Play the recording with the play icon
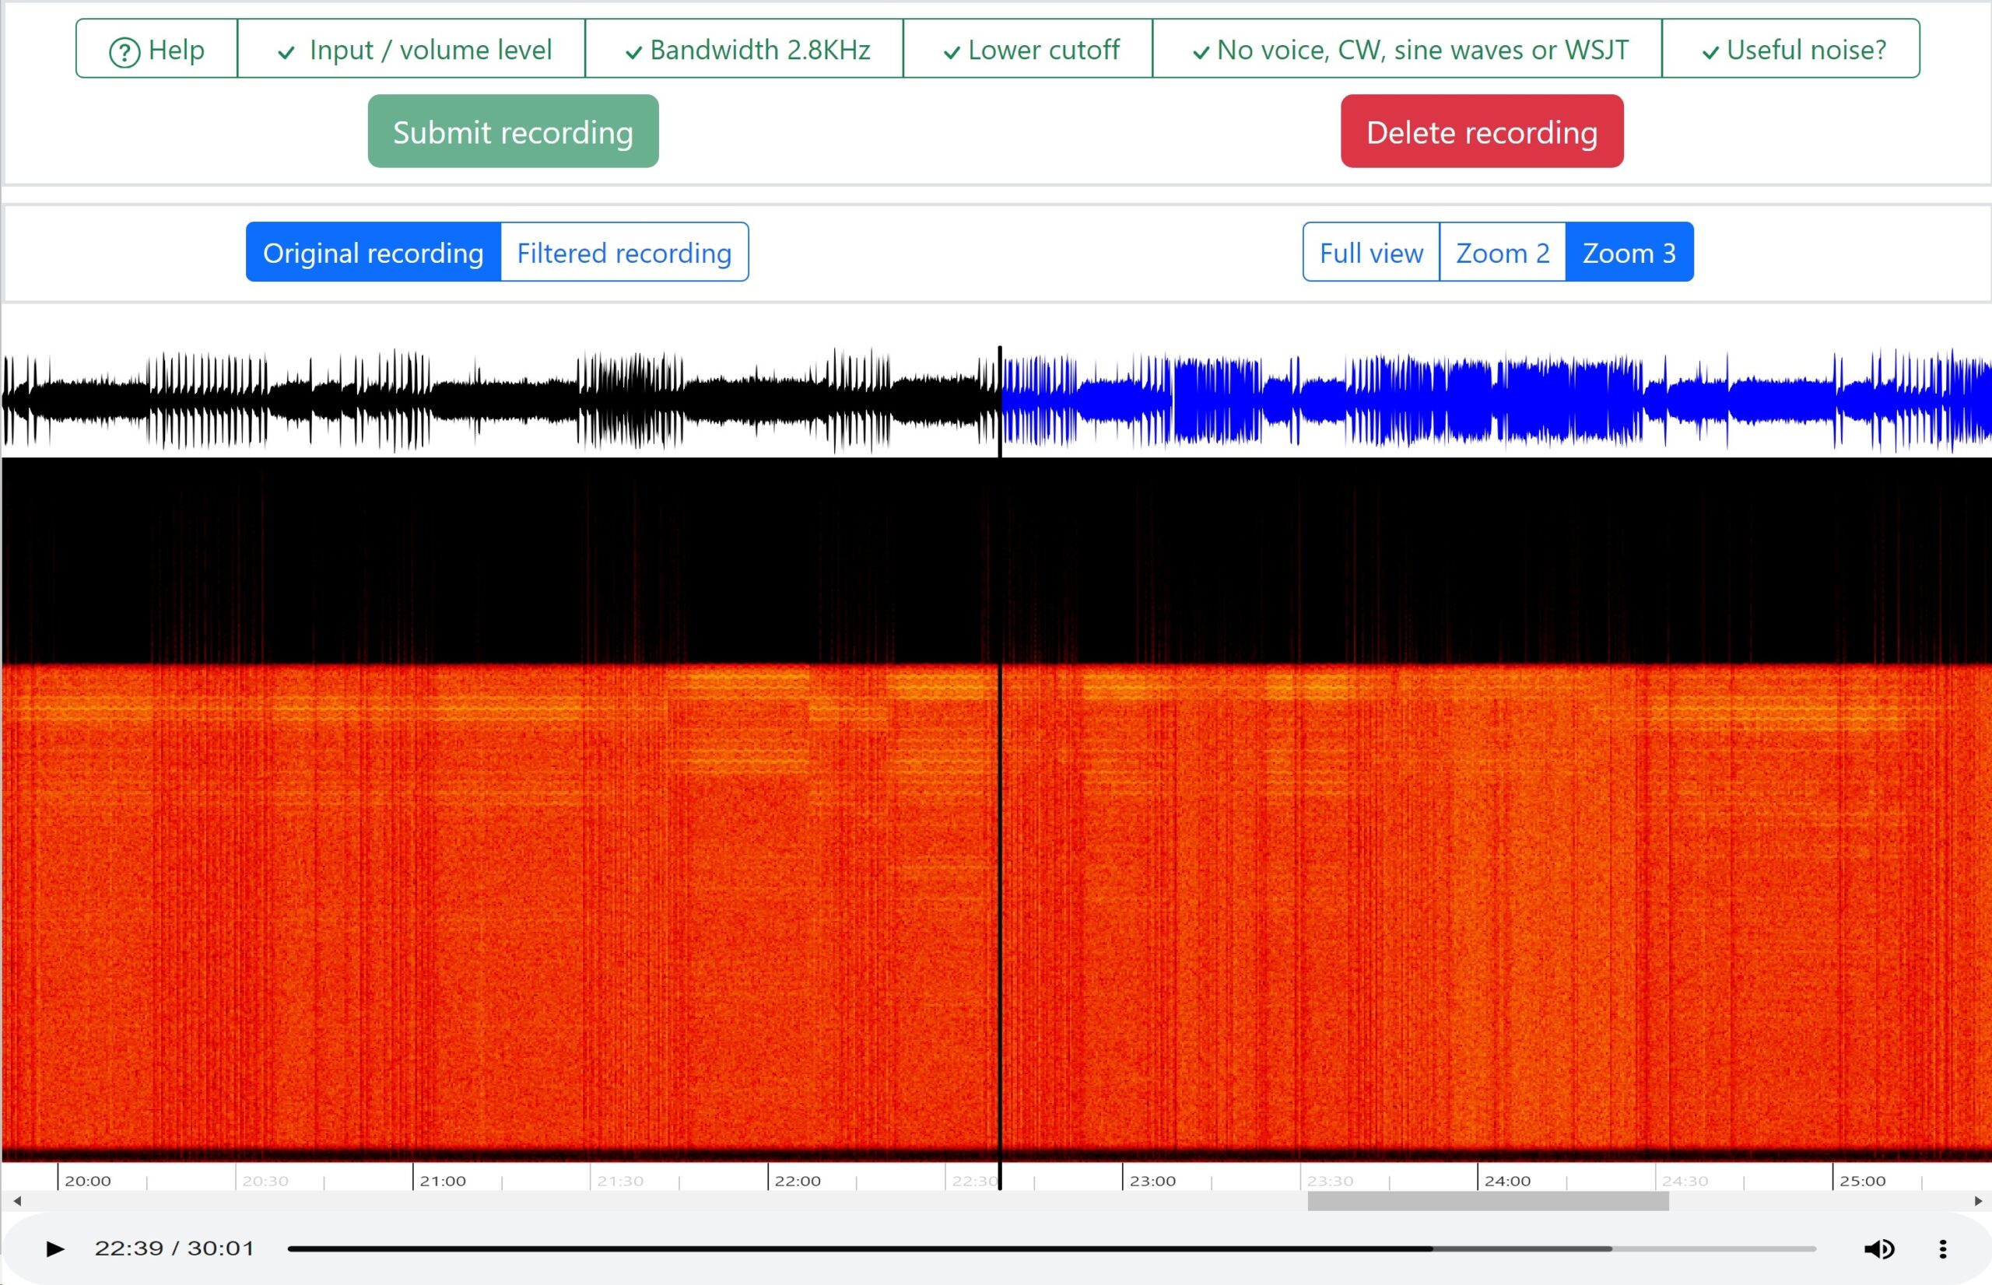 [55, 1248]
